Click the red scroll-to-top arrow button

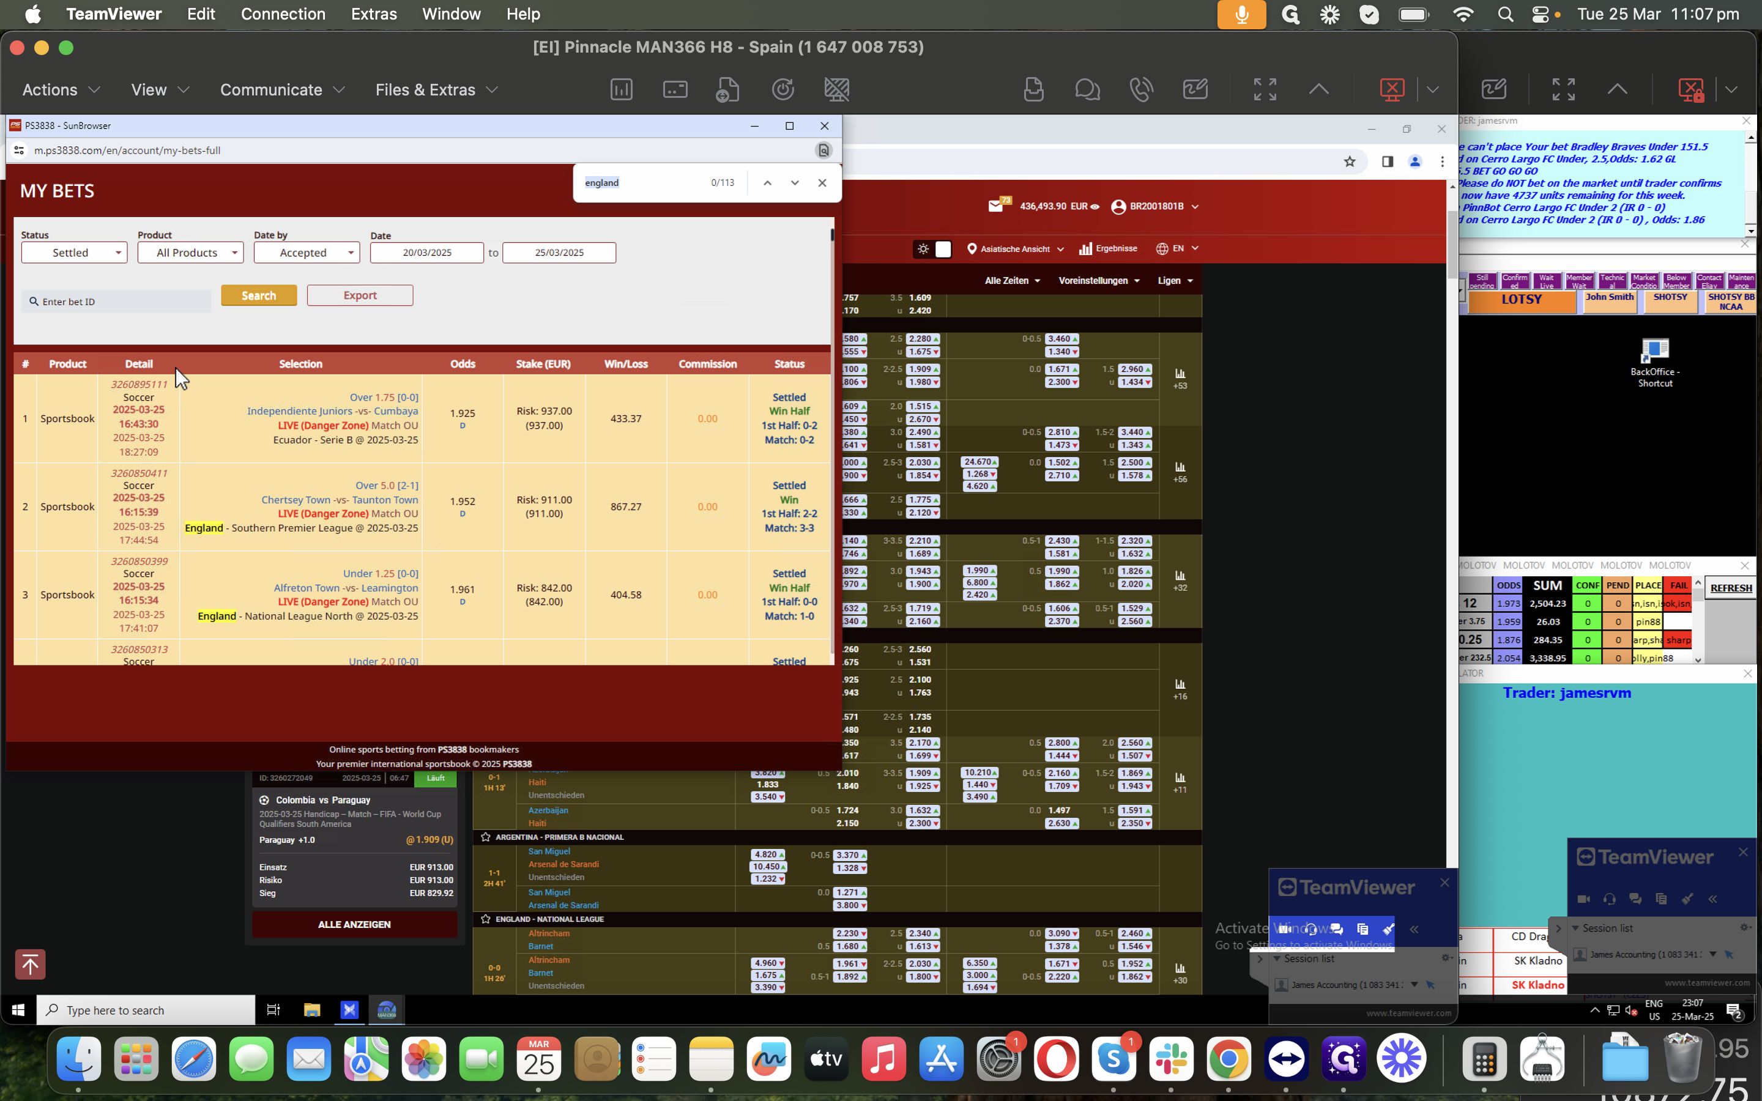tap(30, 964)
